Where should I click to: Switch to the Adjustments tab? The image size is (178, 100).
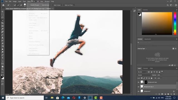coord(148,39)
